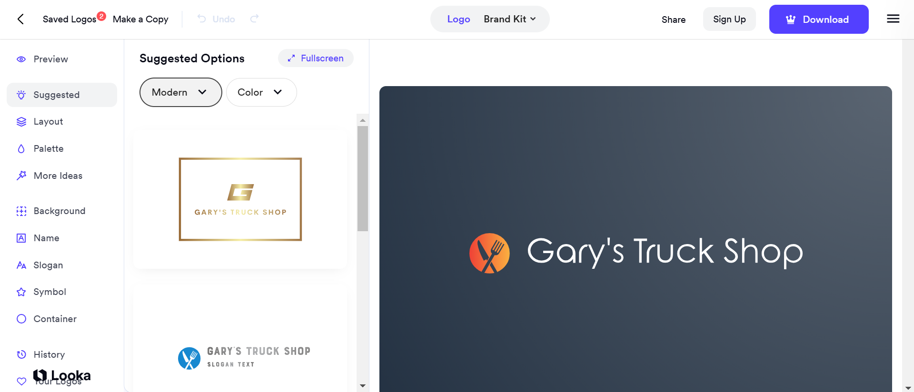The height and width of the screenshot is (392, 914).
Task: Expand the Brand Kit dropdown
Action: click(510, 19)
